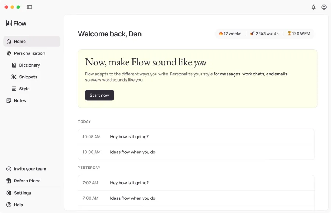Select today's 'Hey how is it going?' entry

tap(129, 136)
